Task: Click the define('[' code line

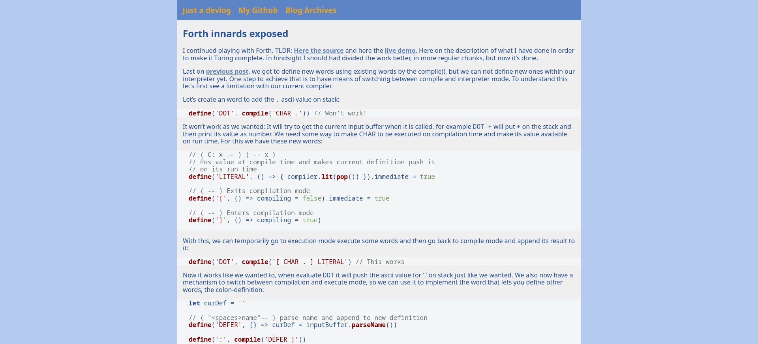Action: (x=289, y=199)
